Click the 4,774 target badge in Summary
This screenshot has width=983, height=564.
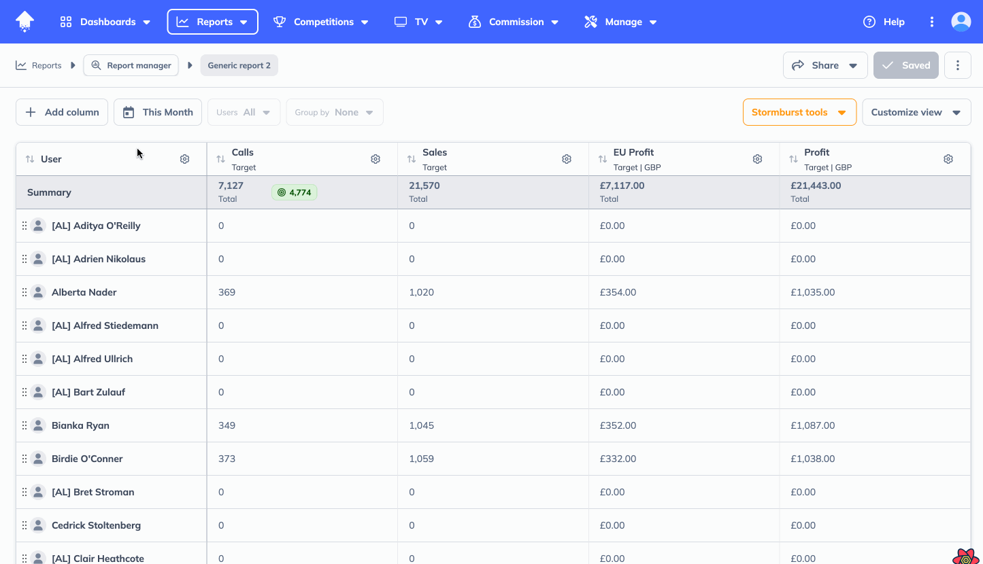pos(294,192)
